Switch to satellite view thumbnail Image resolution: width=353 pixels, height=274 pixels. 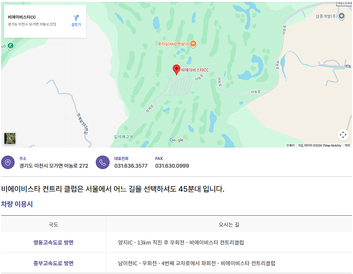[x=10, y=138]
